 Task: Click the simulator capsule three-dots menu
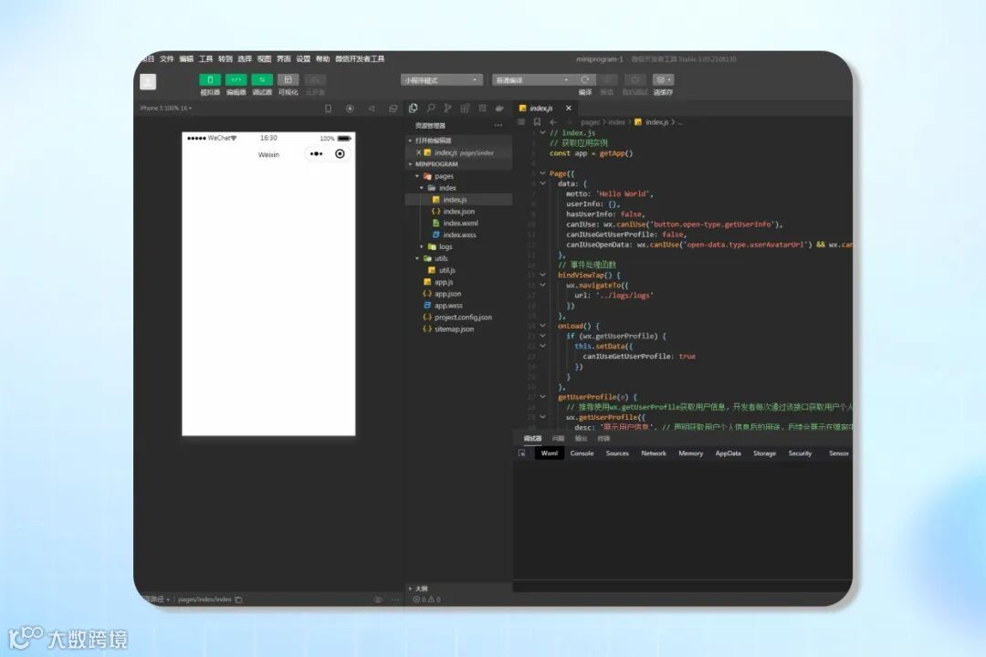click(316, 154)
